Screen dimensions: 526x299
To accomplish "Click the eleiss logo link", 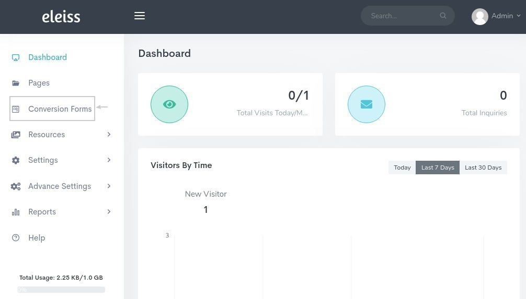I will tap(61, 17).
